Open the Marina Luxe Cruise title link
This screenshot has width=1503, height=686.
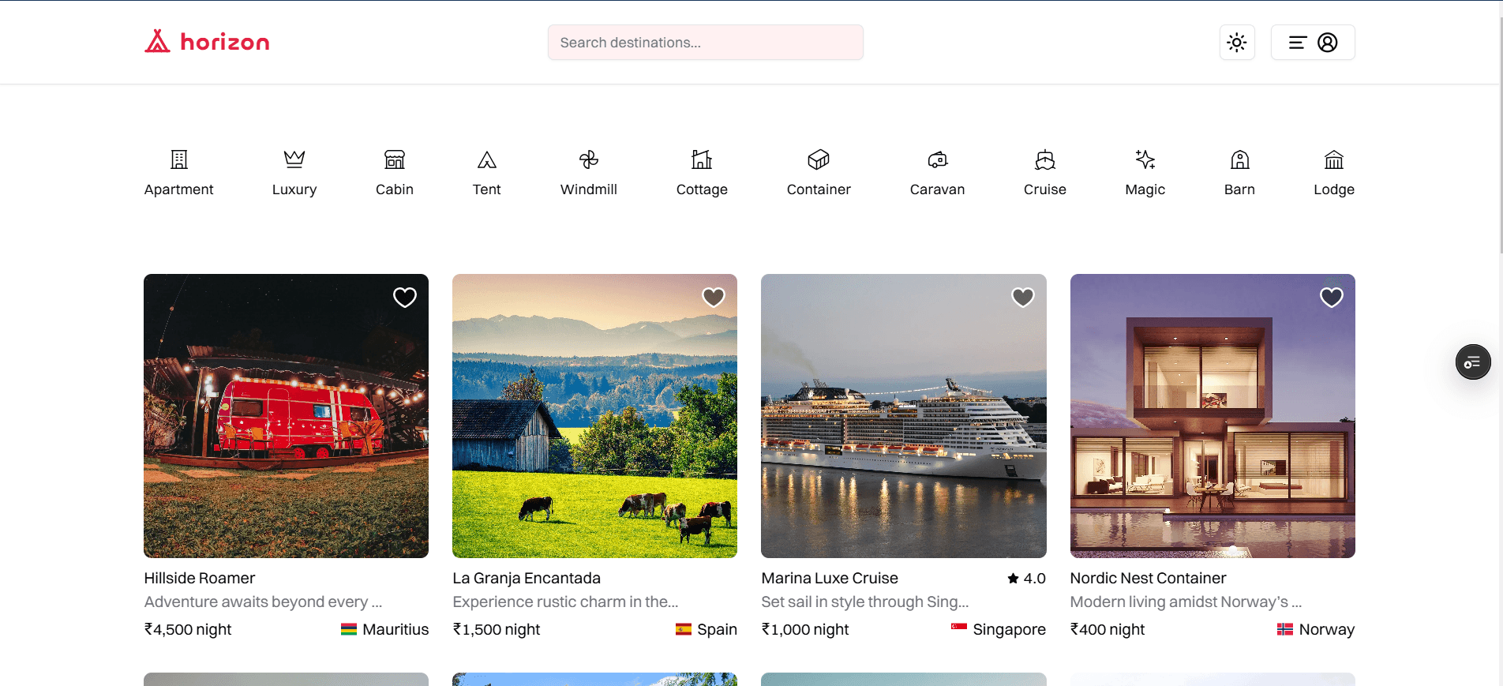pyautogui.click(x=830, y=579)
